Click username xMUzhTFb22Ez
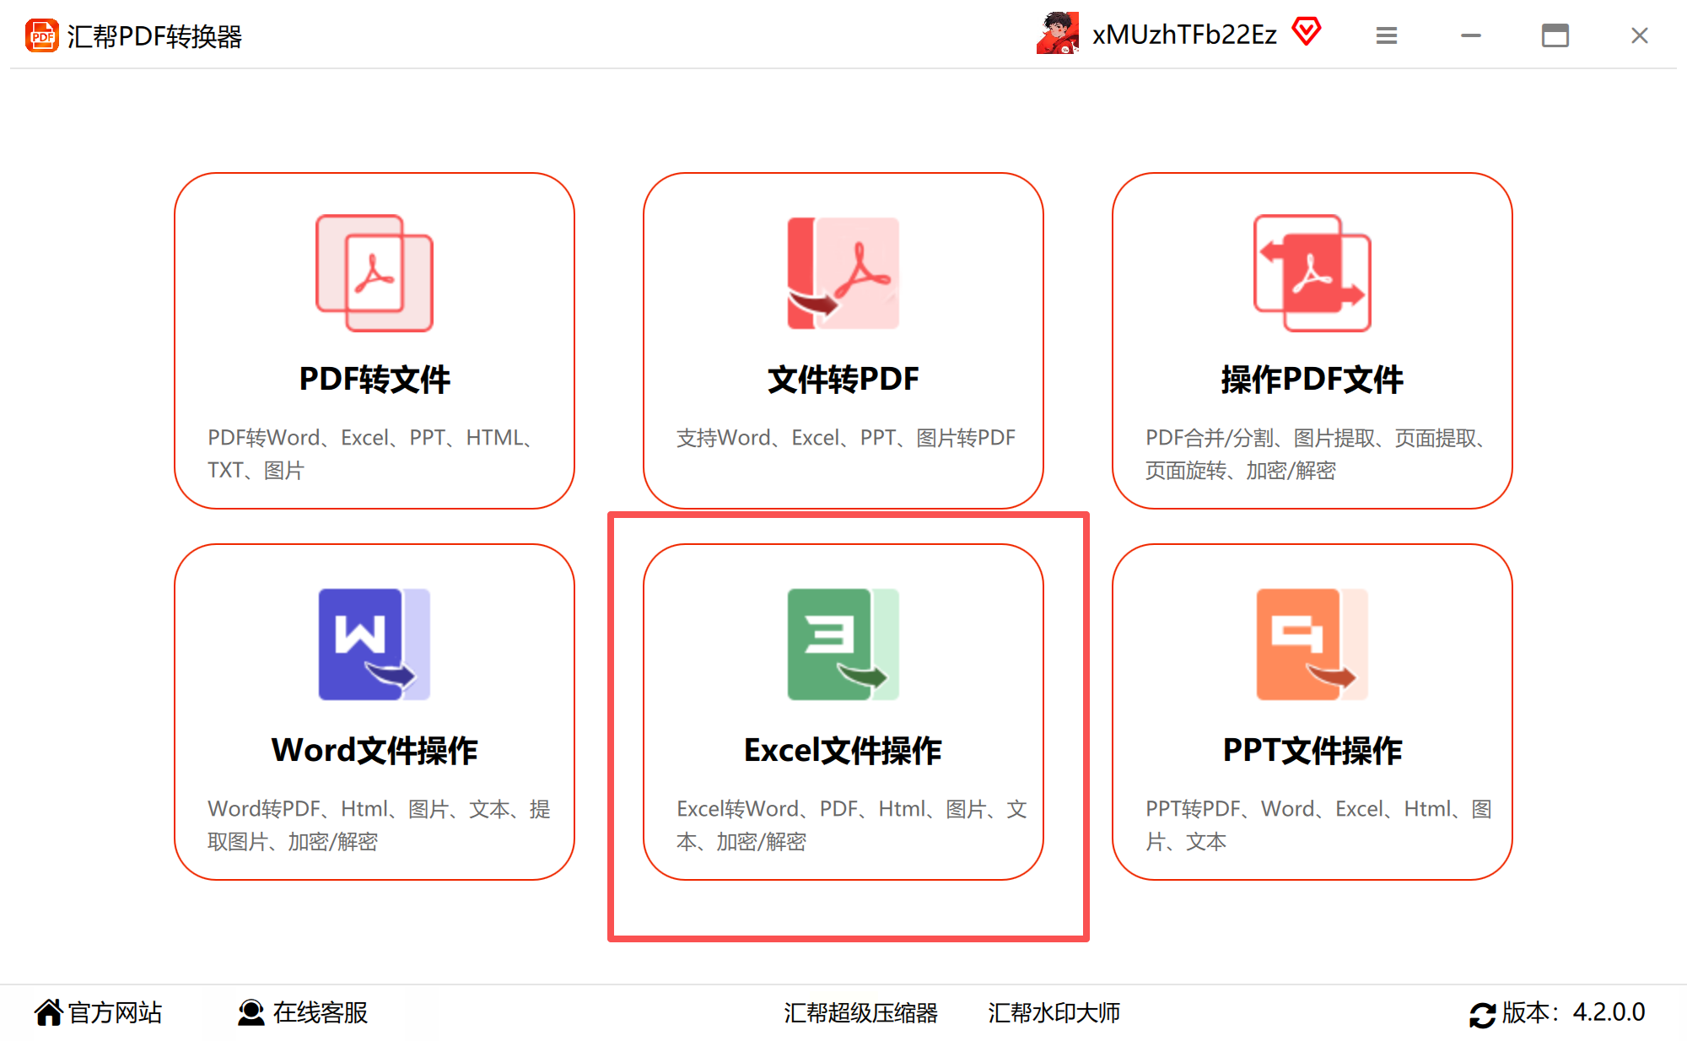This screenshot has width=1687, height=1041. 1184,35
